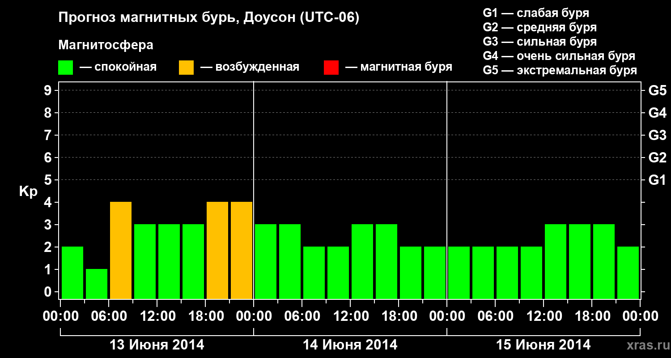Click the shortest green bar with Kp 1
671x358 pixels.
coord(97,284)
